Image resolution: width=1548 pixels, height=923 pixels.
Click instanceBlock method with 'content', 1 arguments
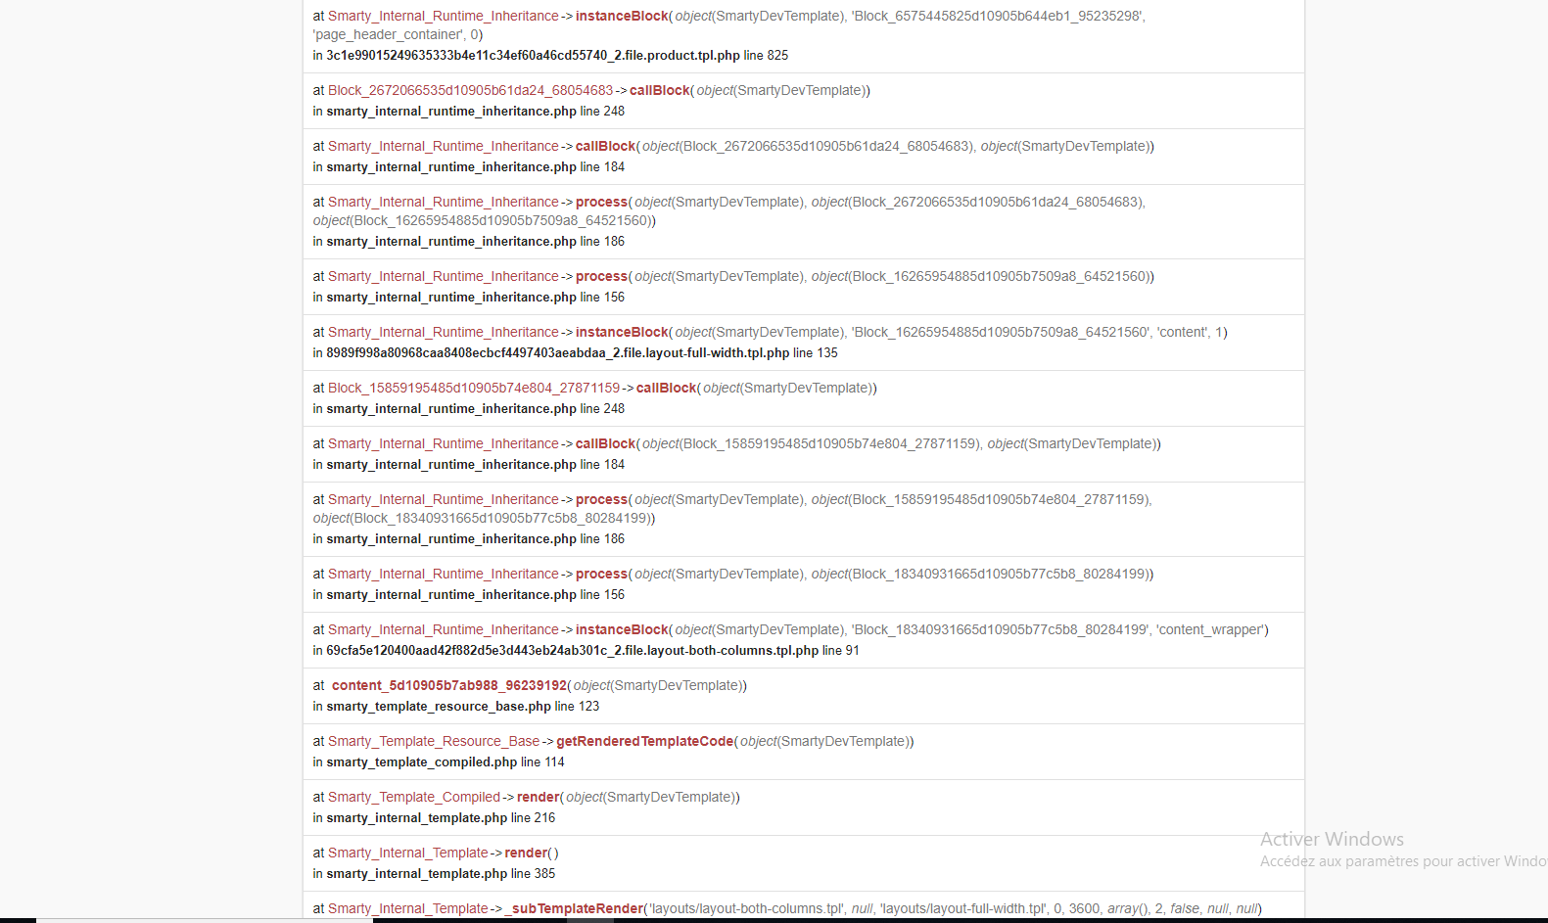pyautogui.click(x=622, y=332)
